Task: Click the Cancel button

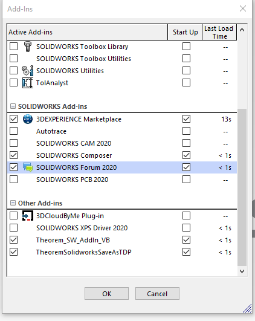Action: (157, 294)
